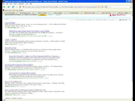Open the back history dropdown arrow
The width and height of the screenshot is (135, 101).
[6, 7]
